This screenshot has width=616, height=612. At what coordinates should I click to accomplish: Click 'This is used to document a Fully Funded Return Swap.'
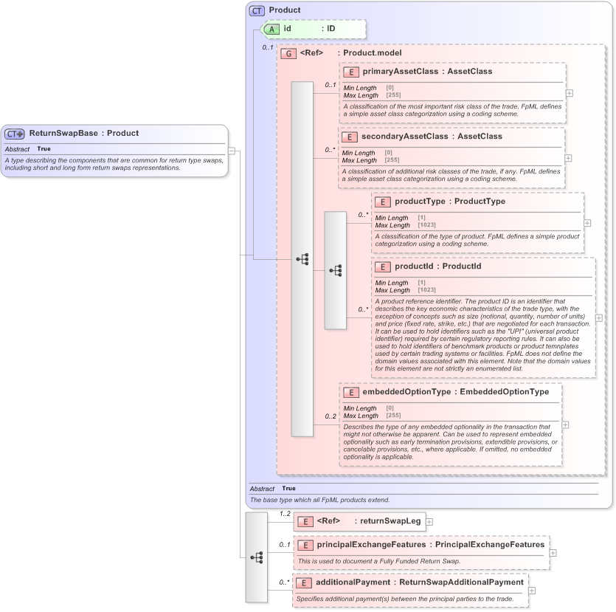click(379, 561)
